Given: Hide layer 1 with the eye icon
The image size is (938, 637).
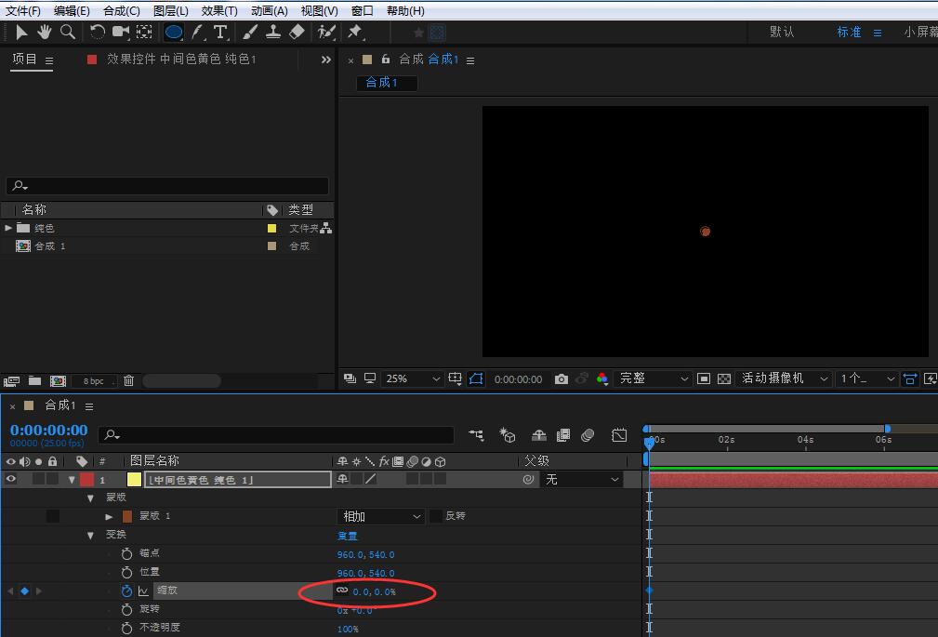Looking at the screenshot, I should click(11, 480).
